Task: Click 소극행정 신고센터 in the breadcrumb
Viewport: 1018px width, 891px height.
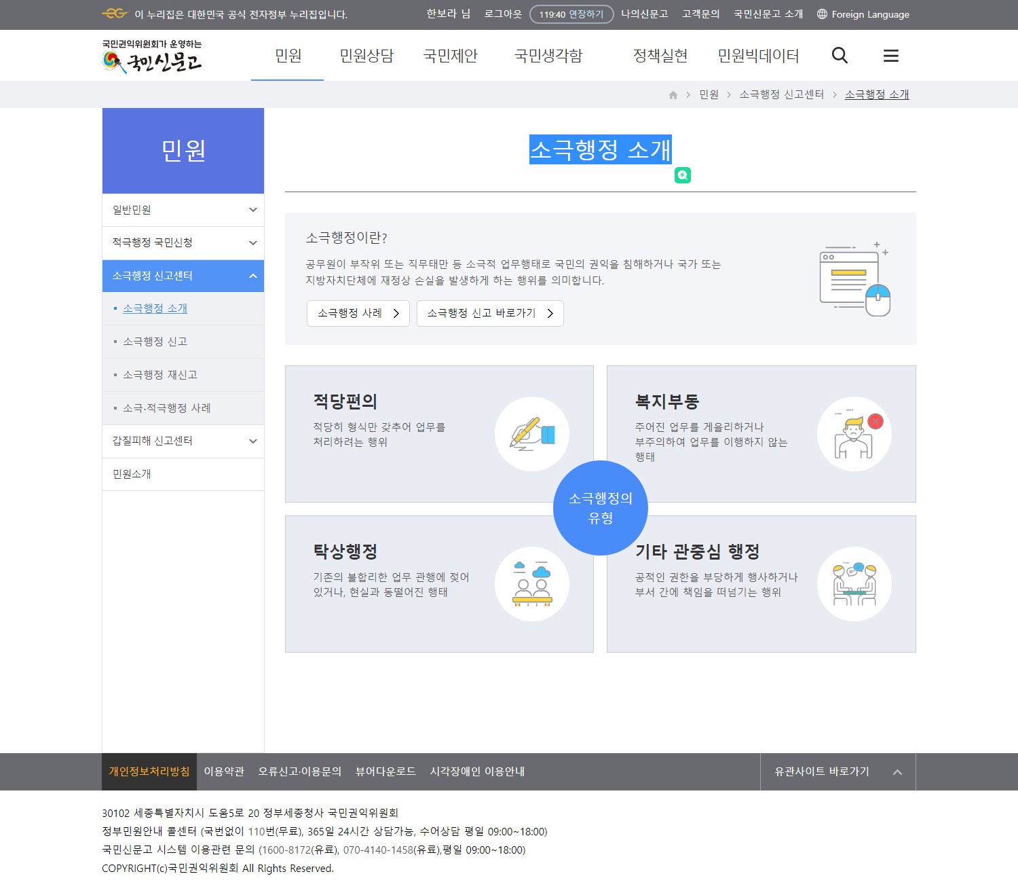Action: point(782,94)
